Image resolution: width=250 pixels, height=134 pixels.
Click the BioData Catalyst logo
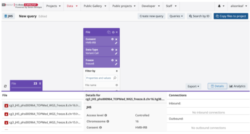pyautogui.click(x=22, y=6)
